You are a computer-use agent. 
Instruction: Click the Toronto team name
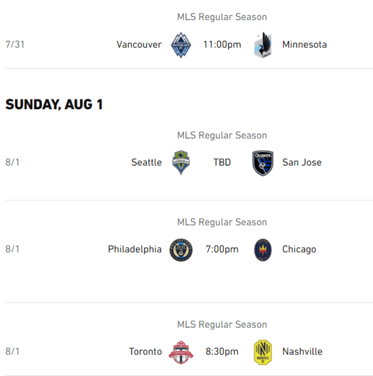[146, 352]
